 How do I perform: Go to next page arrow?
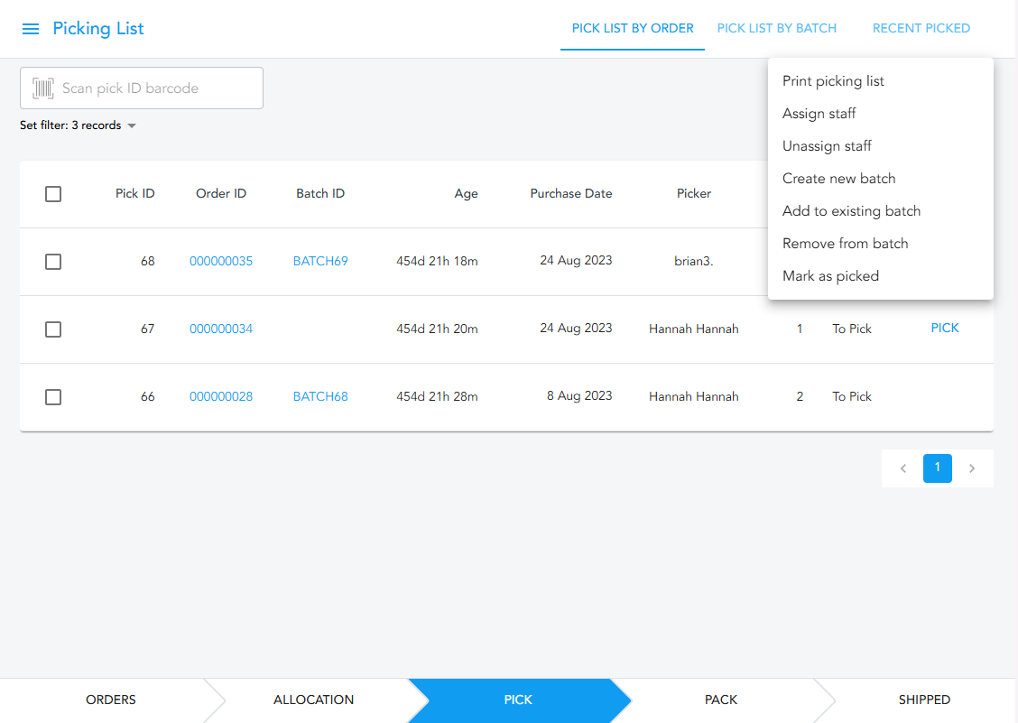point(972,468)
